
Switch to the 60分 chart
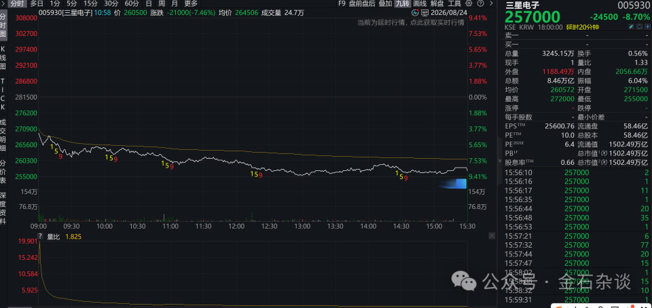[x=131, y=4]
